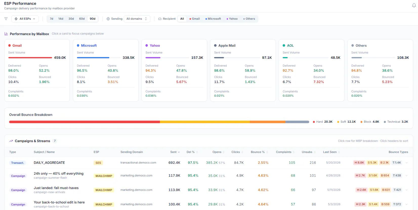Click the orange Block segment of bounce bar

point(267,122)
